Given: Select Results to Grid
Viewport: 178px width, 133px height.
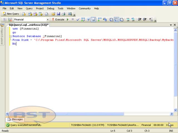Looking at the screenshot, I should [x=116, y=20].
